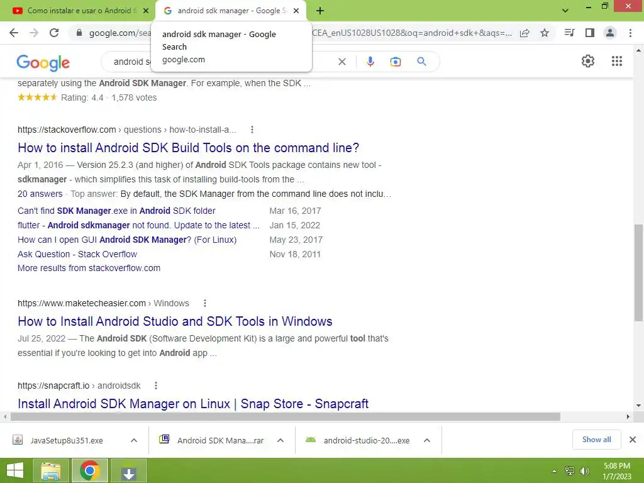Bookmark this page with the star icon

point(545,33)
